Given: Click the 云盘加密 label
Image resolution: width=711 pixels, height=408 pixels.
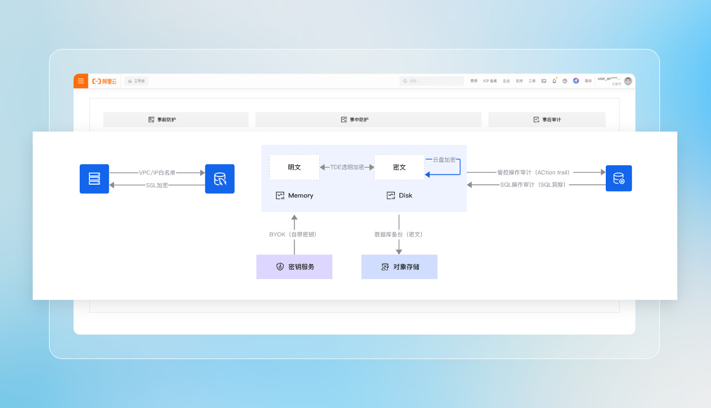Looking at the screenshot, I should (x=444, y=160).
